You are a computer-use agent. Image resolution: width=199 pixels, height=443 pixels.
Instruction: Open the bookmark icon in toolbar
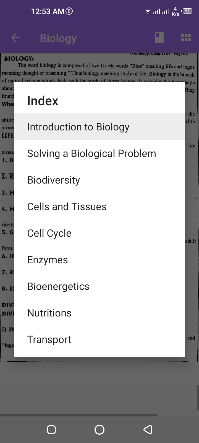[159, 38]
